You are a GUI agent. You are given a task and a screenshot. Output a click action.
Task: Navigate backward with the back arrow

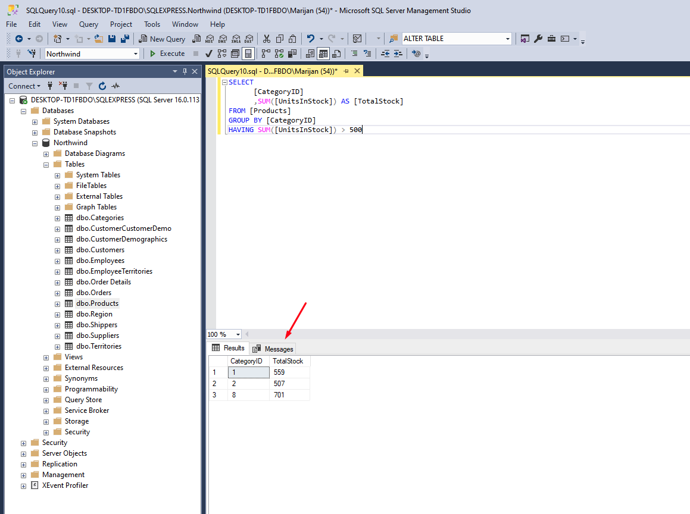point(19,39)
